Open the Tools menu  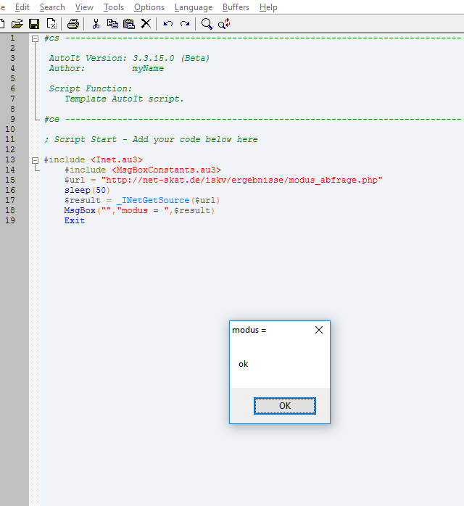(x=113, y=7)
